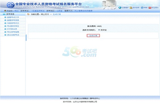Open 考生报考指南 in the sidebar
Screen dimensions: 160x104
(13, 32)
